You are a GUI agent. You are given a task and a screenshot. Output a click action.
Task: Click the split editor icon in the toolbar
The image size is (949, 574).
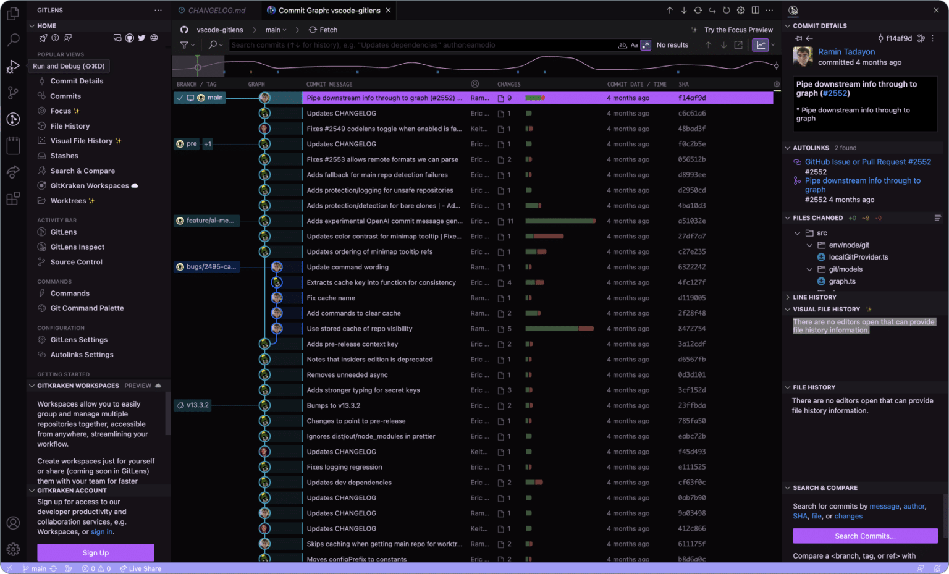[x=755, y=10]
